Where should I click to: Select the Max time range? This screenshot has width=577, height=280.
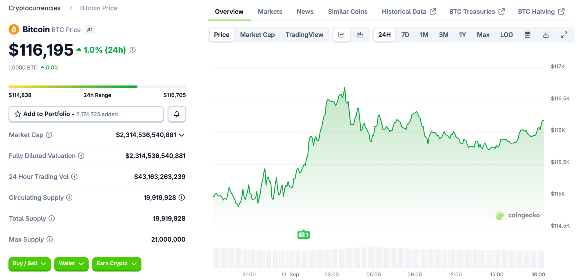[483, 35]
